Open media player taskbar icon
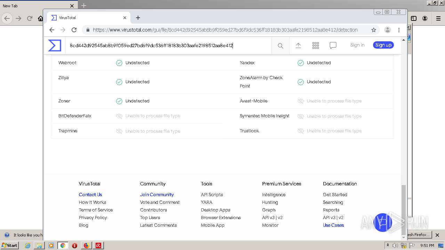 click(51, 245)
